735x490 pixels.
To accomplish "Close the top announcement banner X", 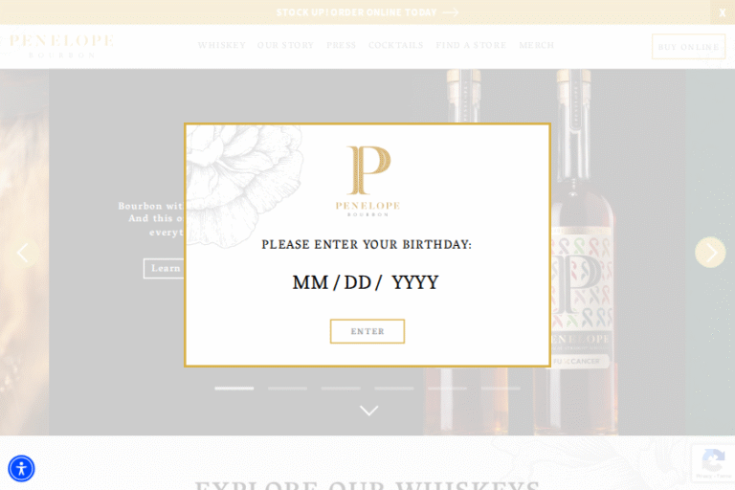I will pyautogui.click(x=723, y=12).
